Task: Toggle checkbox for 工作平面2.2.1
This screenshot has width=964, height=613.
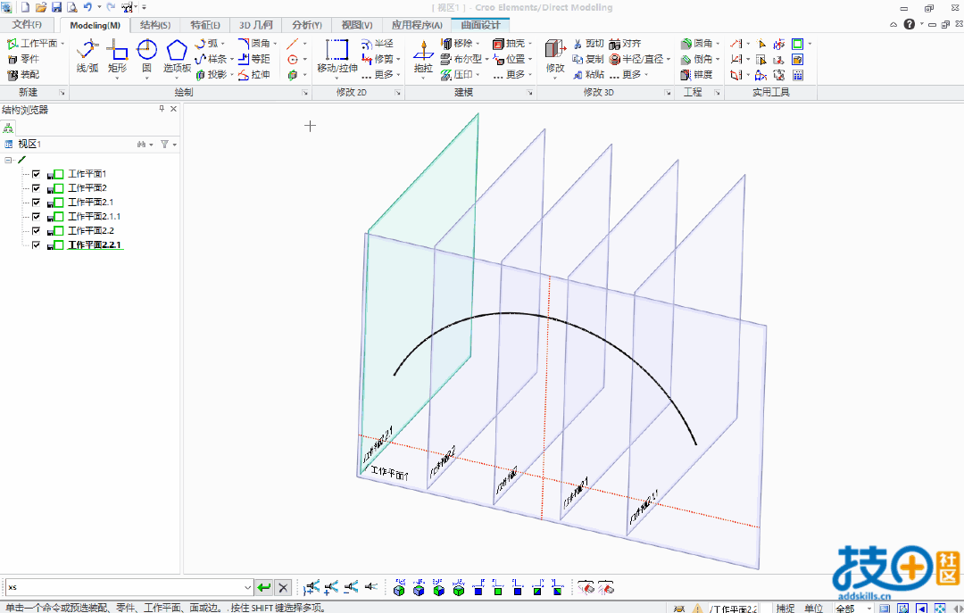Action: coord(37,244)
